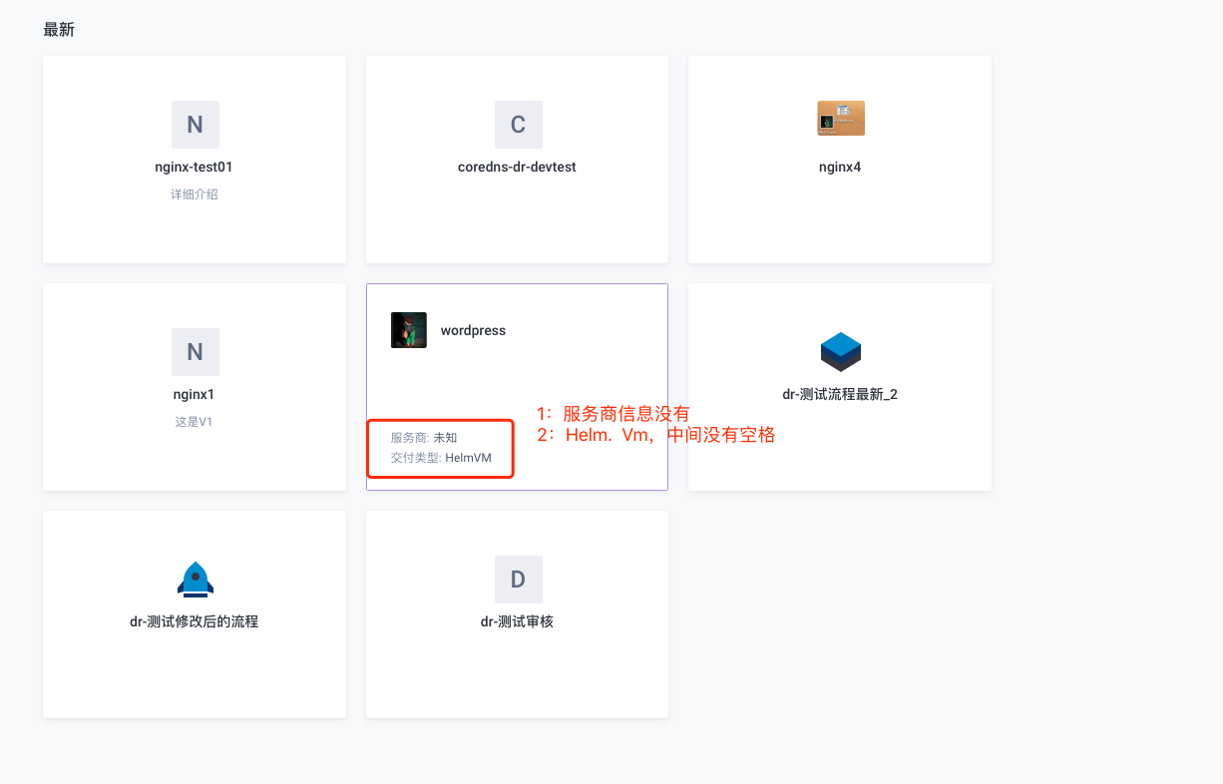The image size is (1223, 784).
Task: Select the nginx1 "N" icon
Action: coord(195,352)
